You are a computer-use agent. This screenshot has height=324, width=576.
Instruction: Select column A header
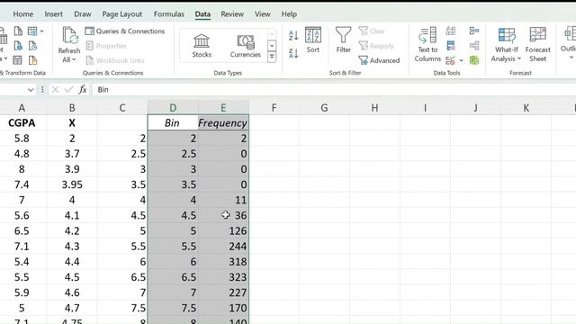(22, 108)
